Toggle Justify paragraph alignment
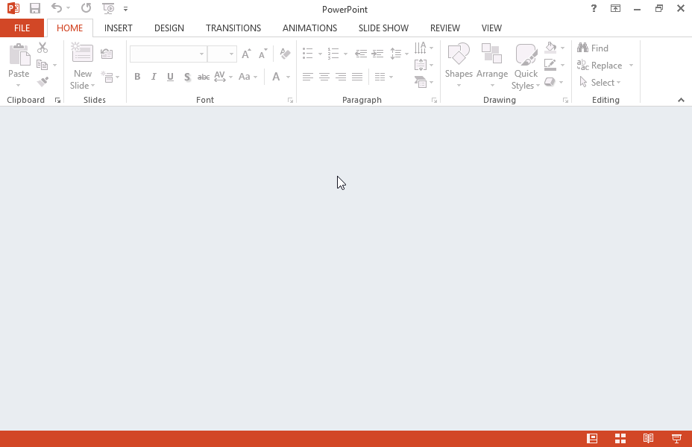The image size is (692, 447). click(357, 77)
